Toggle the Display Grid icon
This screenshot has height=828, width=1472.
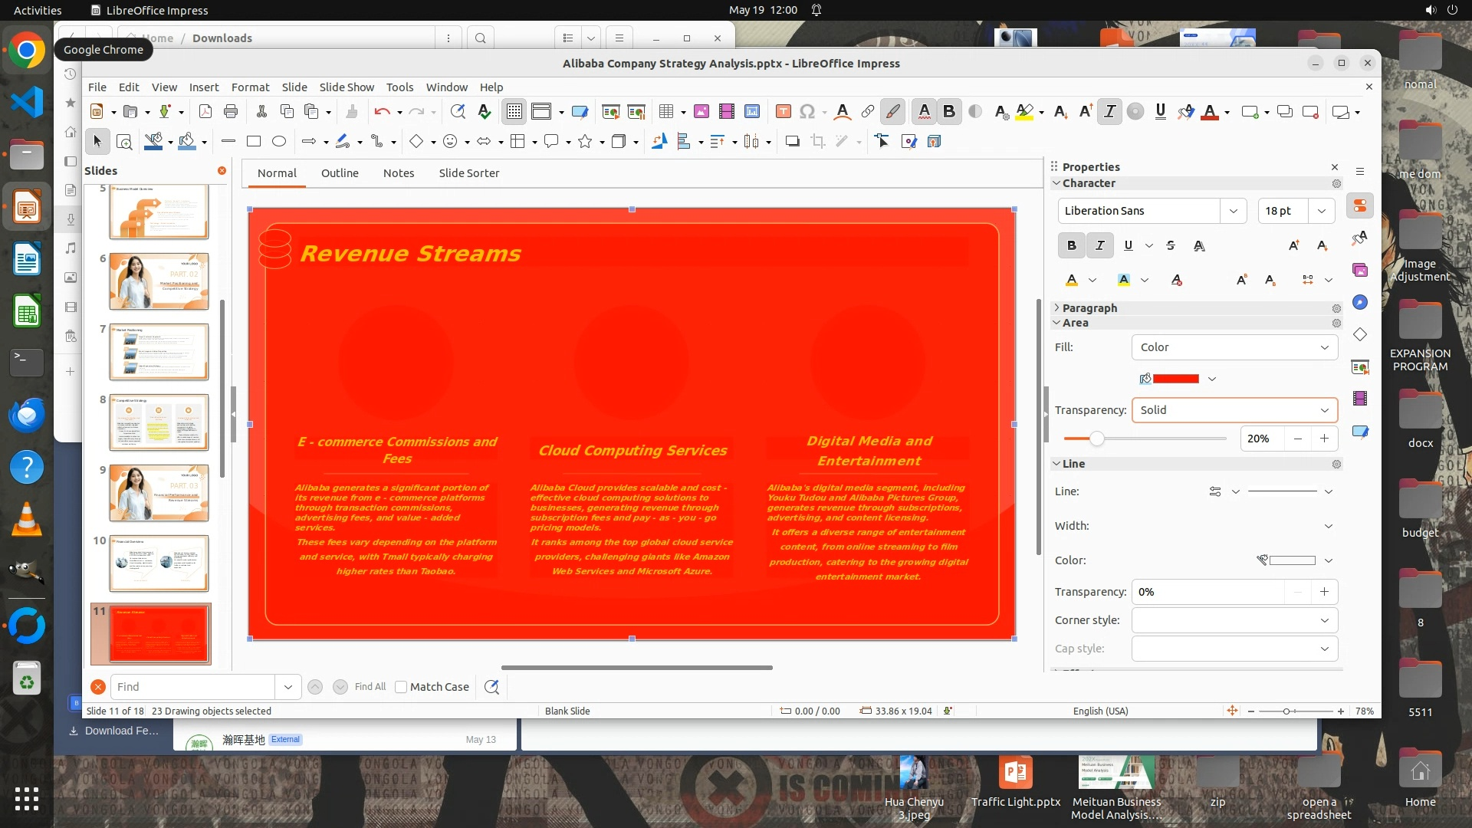514,112
